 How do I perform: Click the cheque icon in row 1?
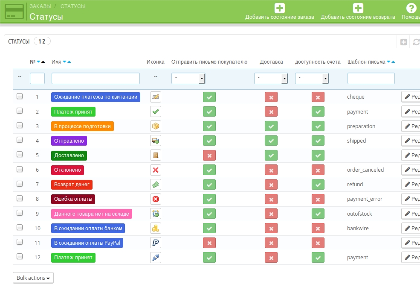point(156,97)
